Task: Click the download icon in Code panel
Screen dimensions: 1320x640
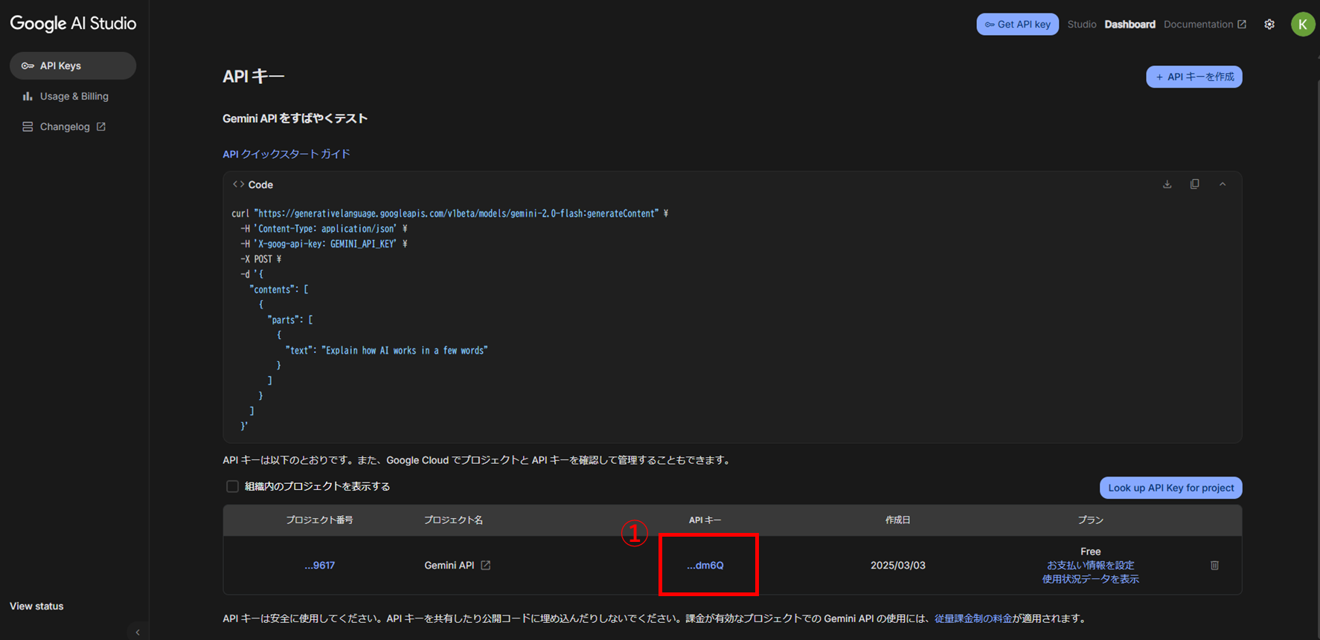Action: click(1167, 184)
